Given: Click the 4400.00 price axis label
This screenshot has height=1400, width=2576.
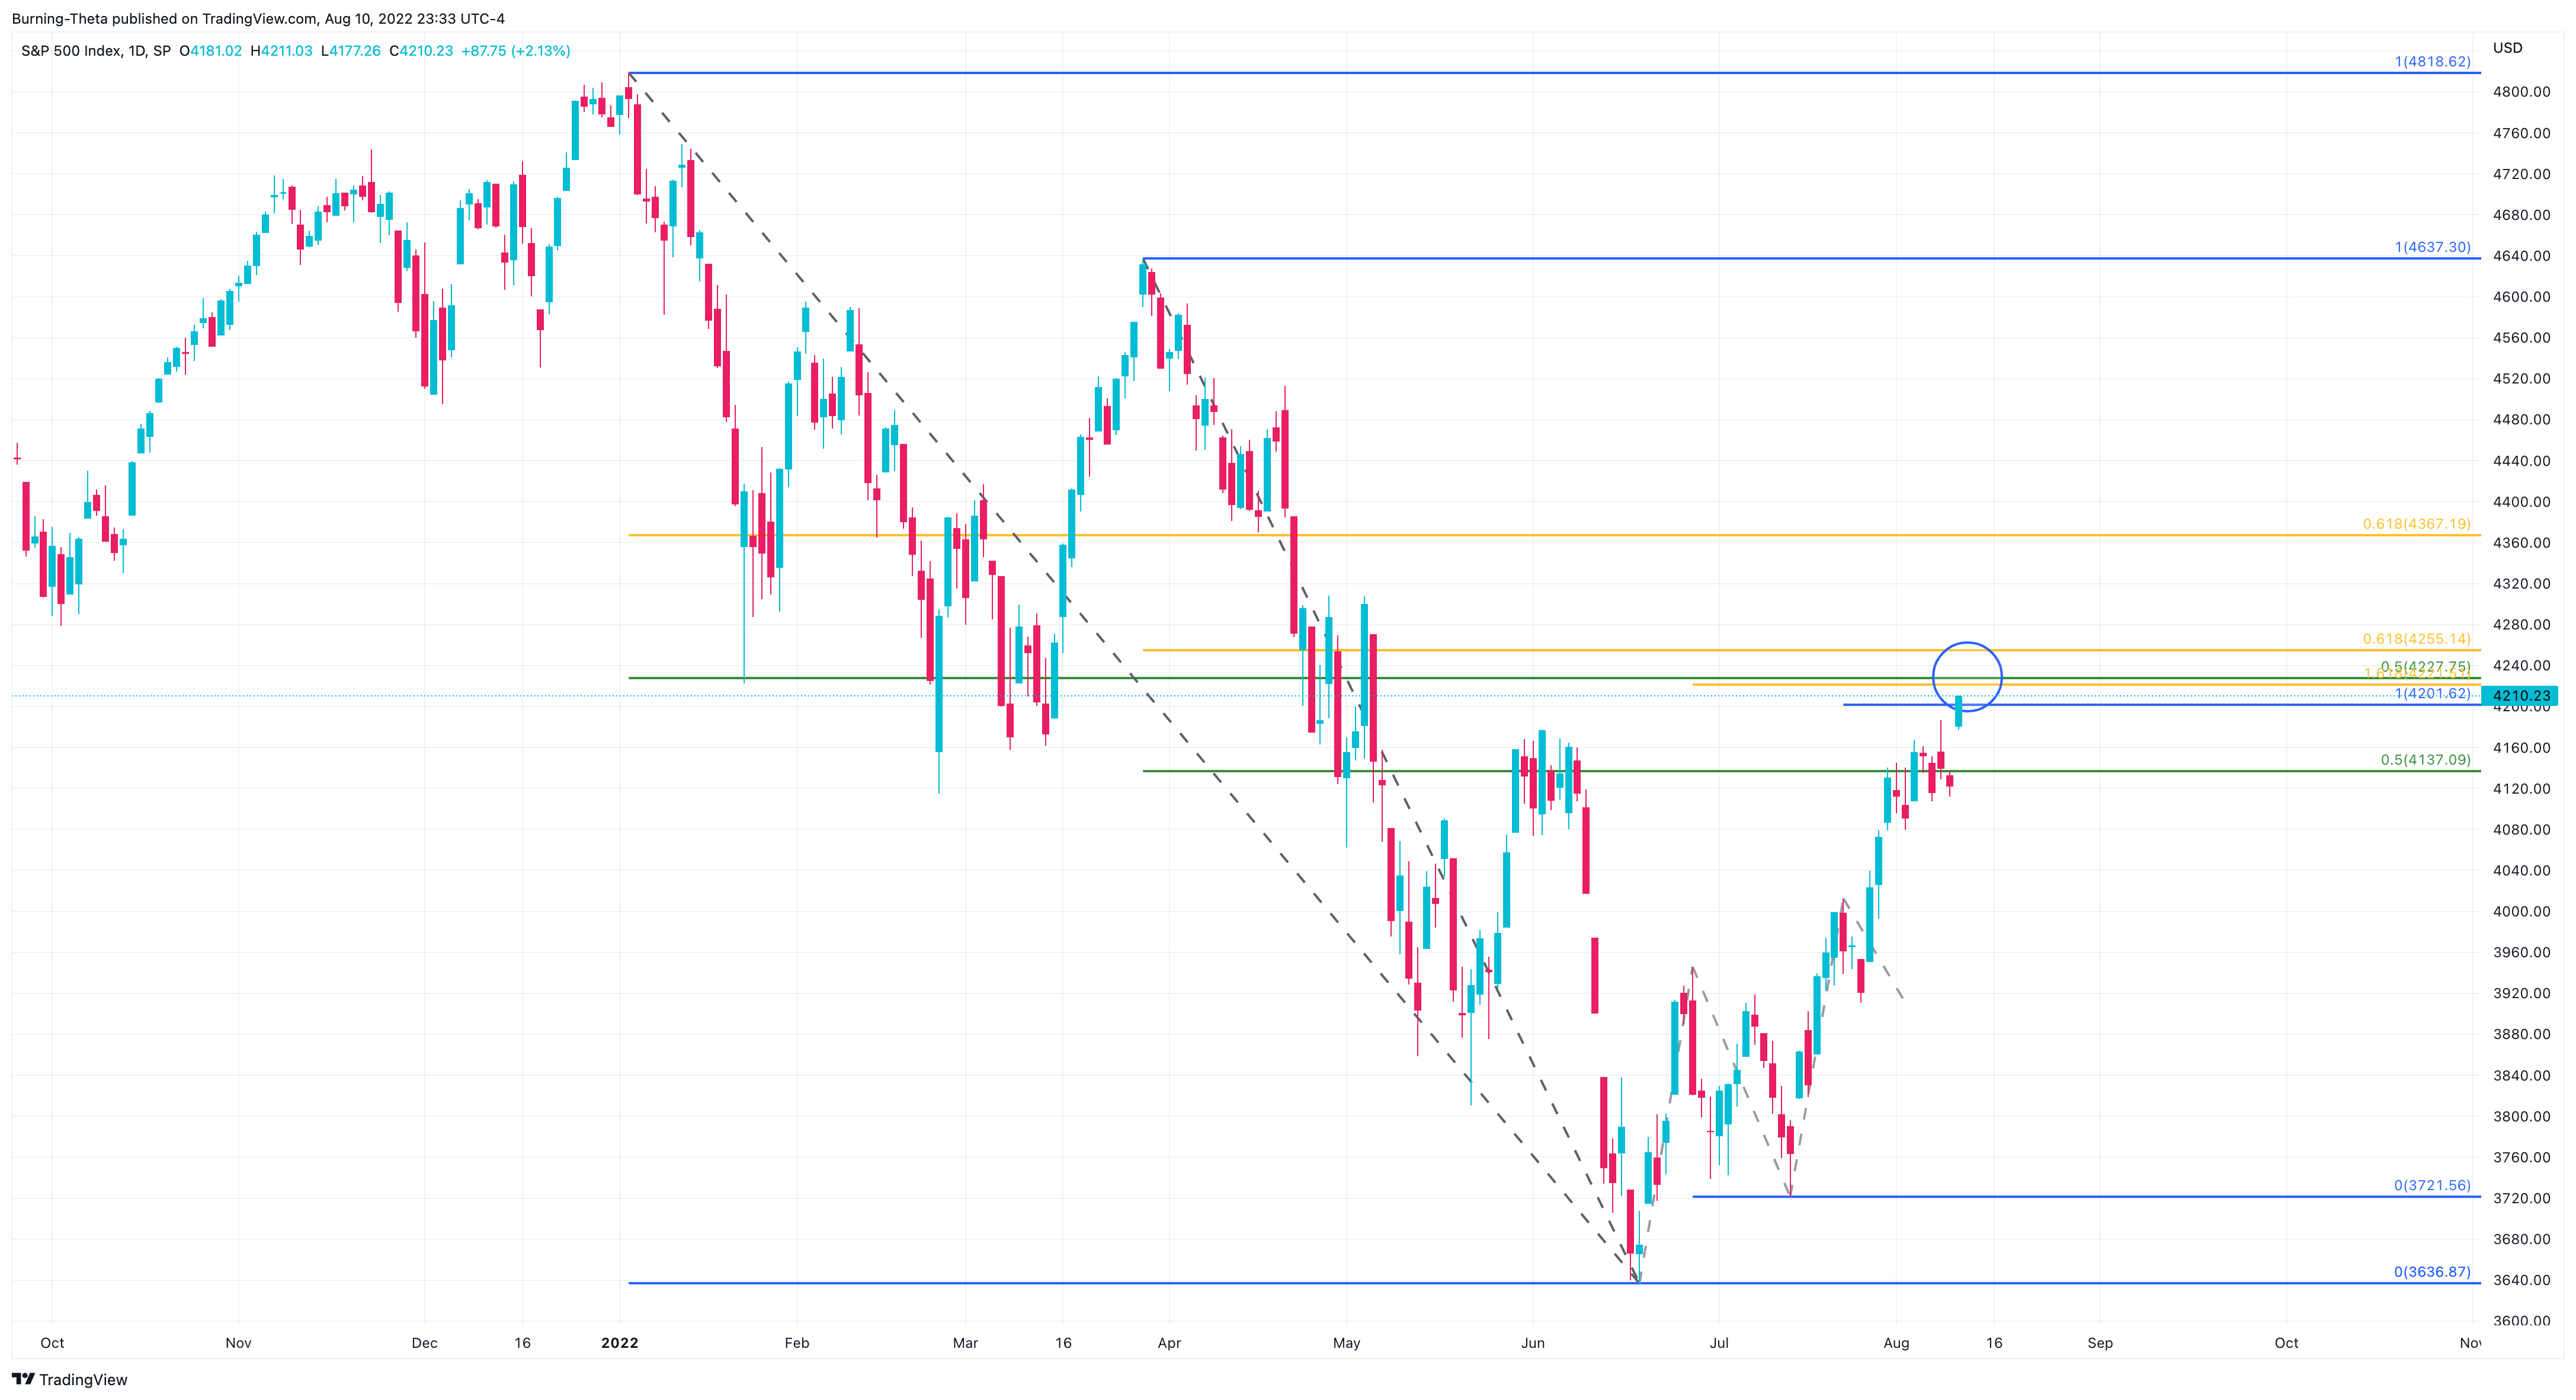Looking at the screenshot, I should click(2521, 501).
